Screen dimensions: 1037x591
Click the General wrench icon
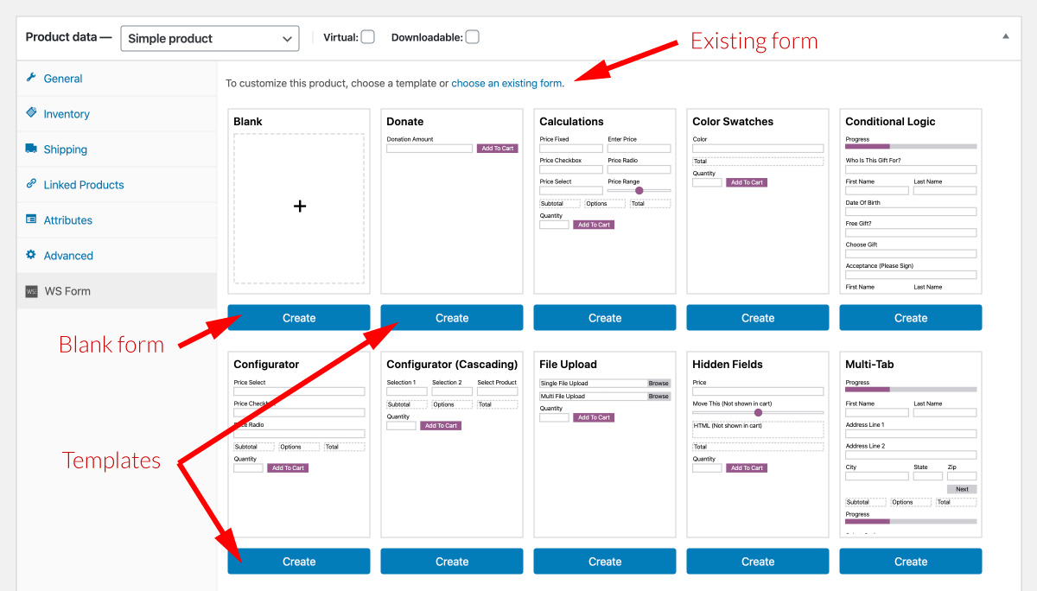pos(31,78)
